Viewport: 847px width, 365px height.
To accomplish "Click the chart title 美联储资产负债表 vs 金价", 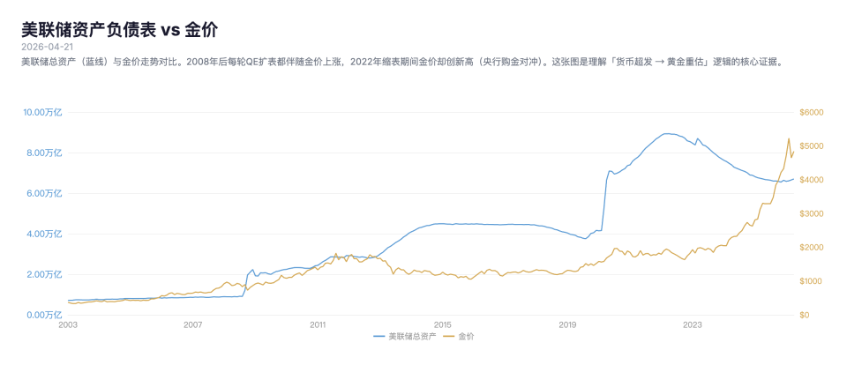I will point(119,30).
